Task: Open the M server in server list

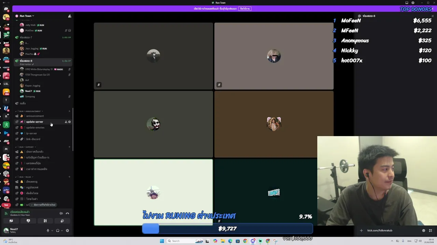Action: click(x=6, y=149)
